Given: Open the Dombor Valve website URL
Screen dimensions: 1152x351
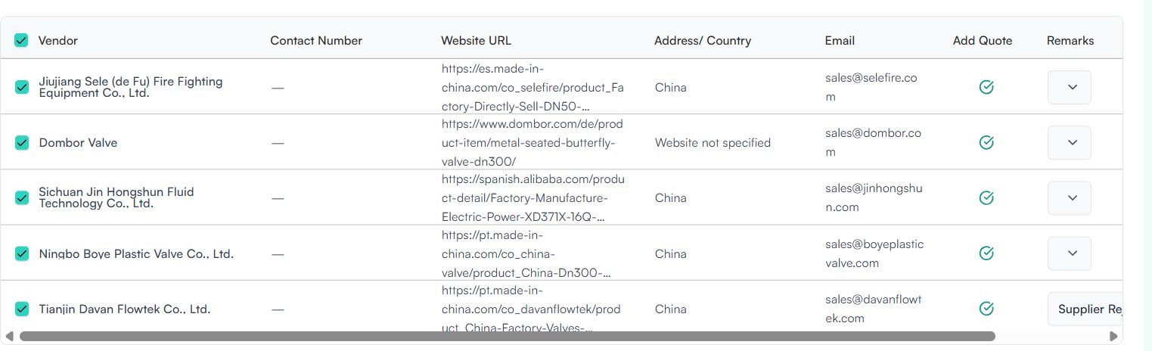Looking at the screenshot, I should coord(533,142).
